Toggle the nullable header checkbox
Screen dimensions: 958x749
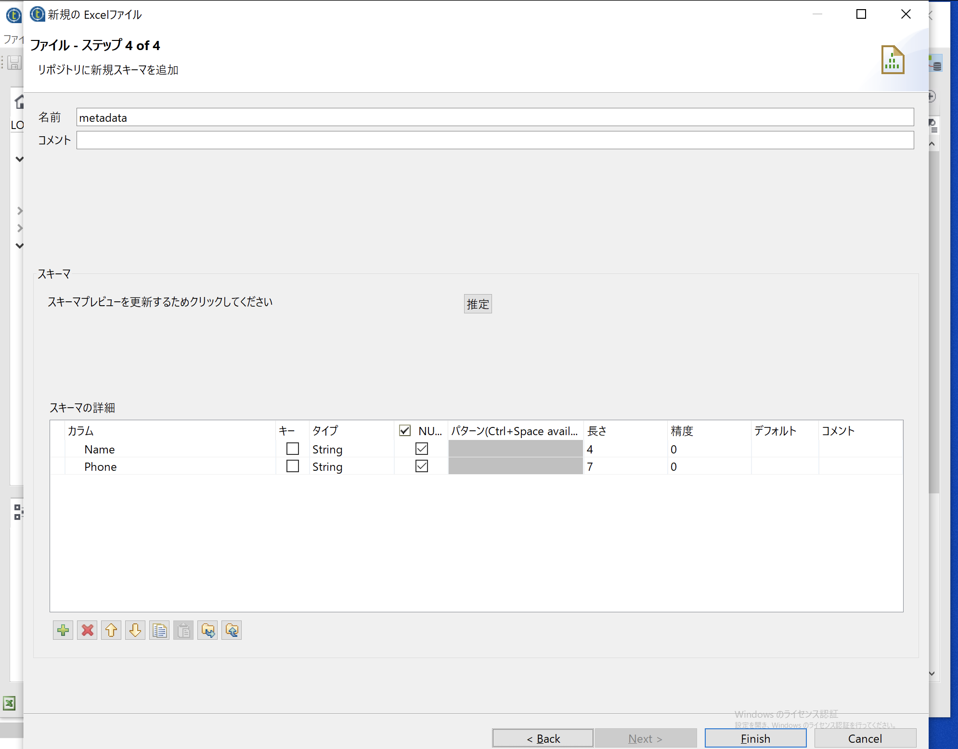405,430
